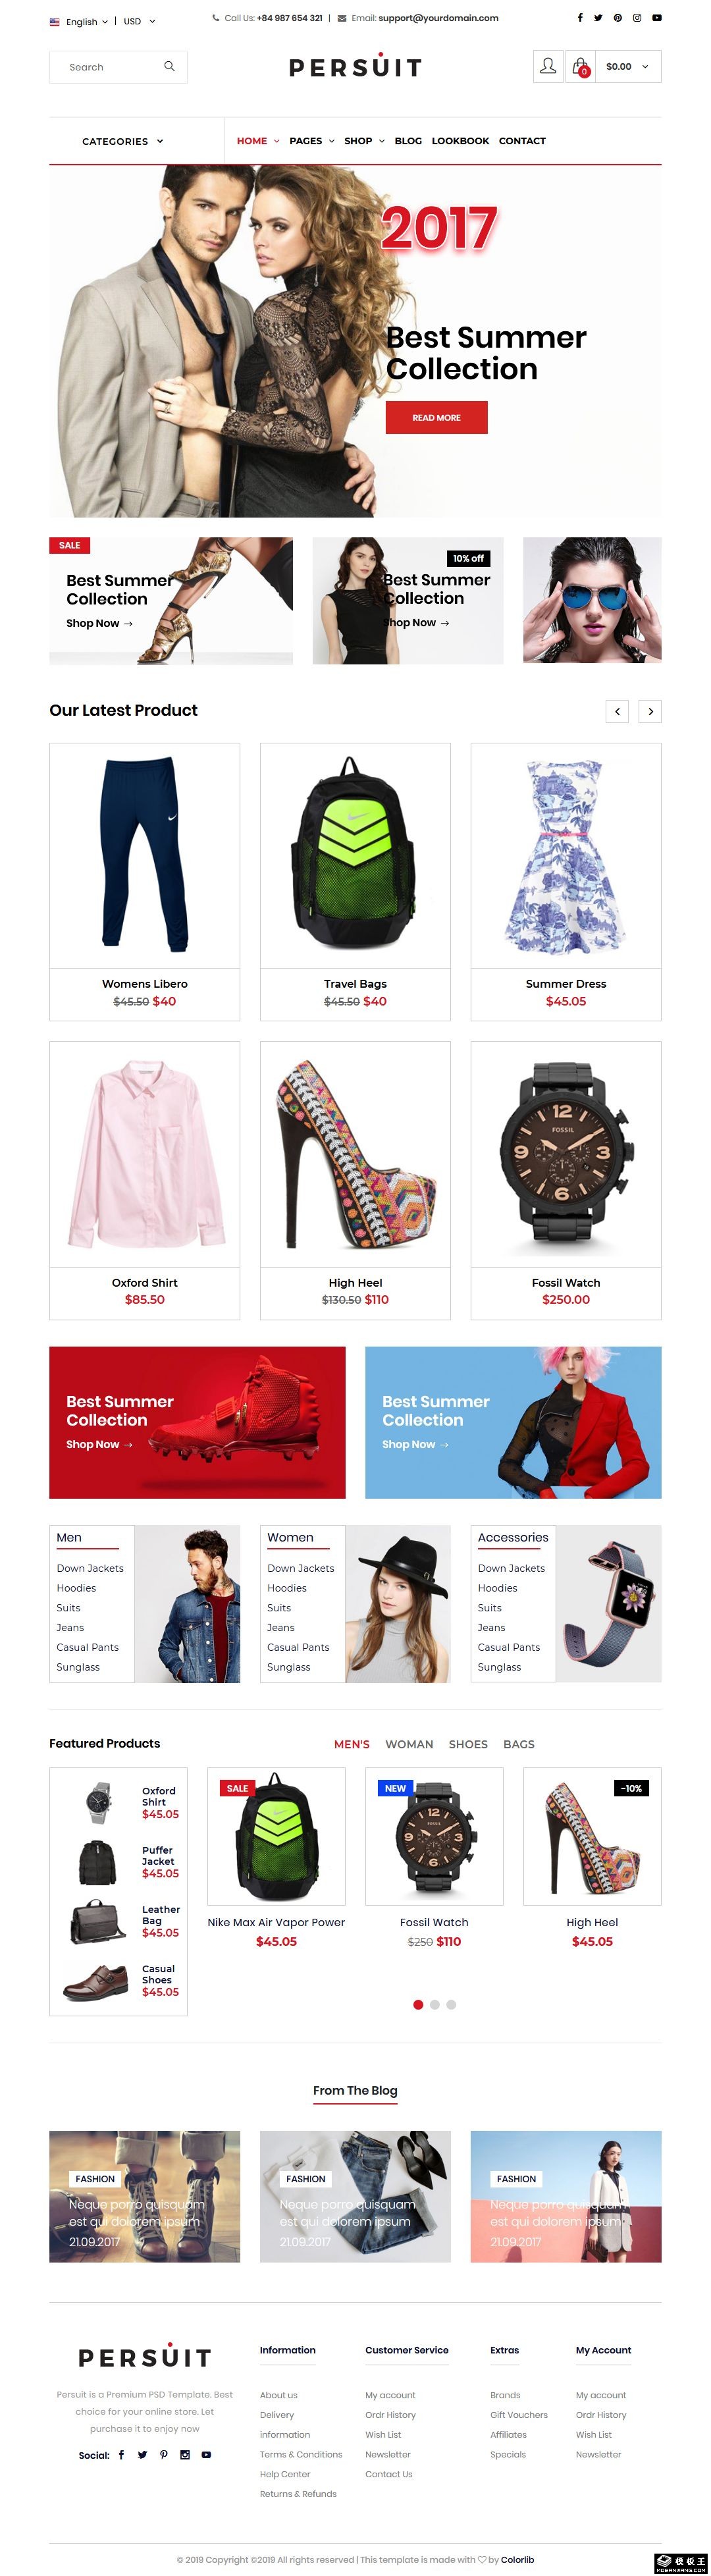Switch to the Shoes featured tab

468,1744
